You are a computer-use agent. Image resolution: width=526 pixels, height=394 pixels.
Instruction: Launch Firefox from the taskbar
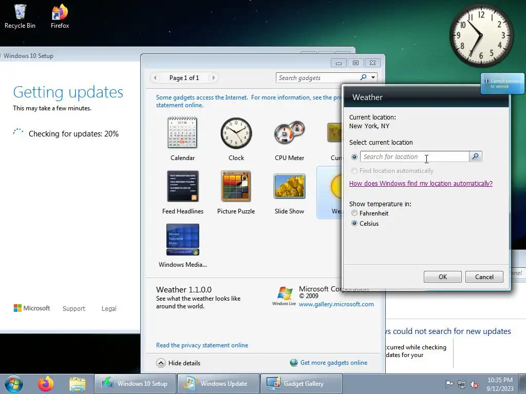(46, 384)
